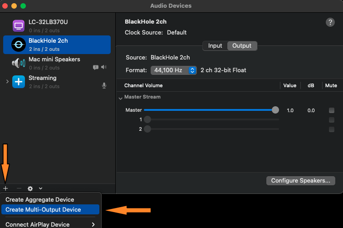Open the Connect AirPlay Device submenu arrow
The width and height of the screenshot is (343, 228).
(93, 224)
